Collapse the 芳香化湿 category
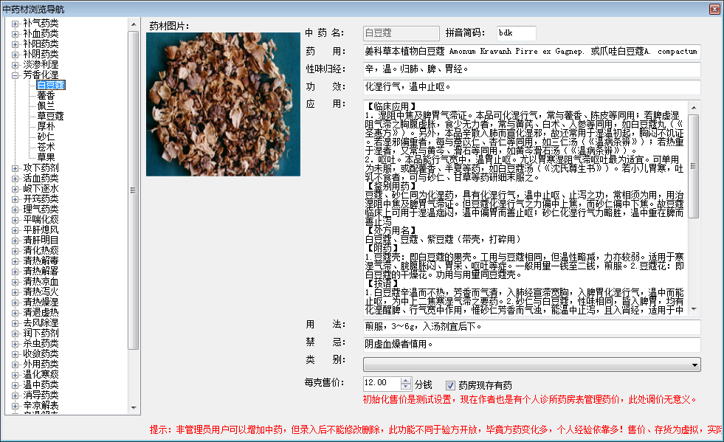This screenshot has height=442, width=724. pyautogui.click(x=15, y=75)
